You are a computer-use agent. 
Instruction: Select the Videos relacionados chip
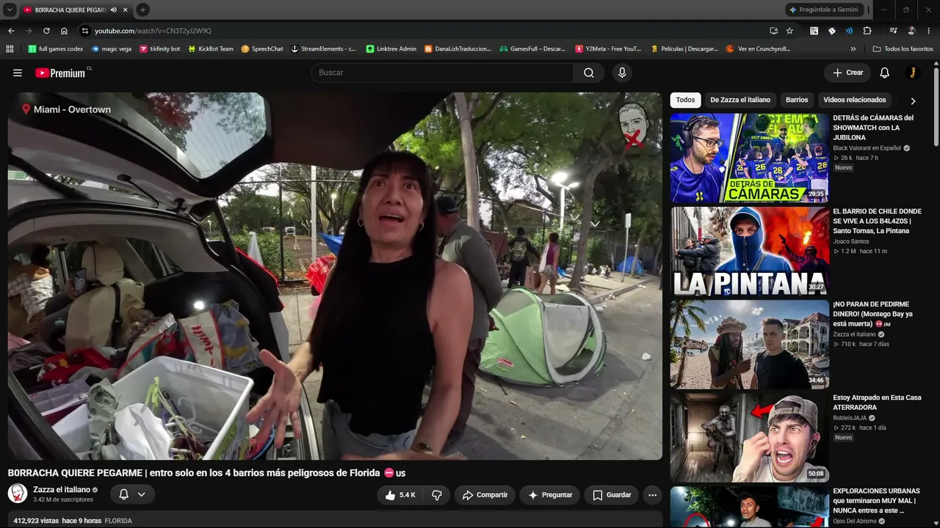tap(855, 100)
